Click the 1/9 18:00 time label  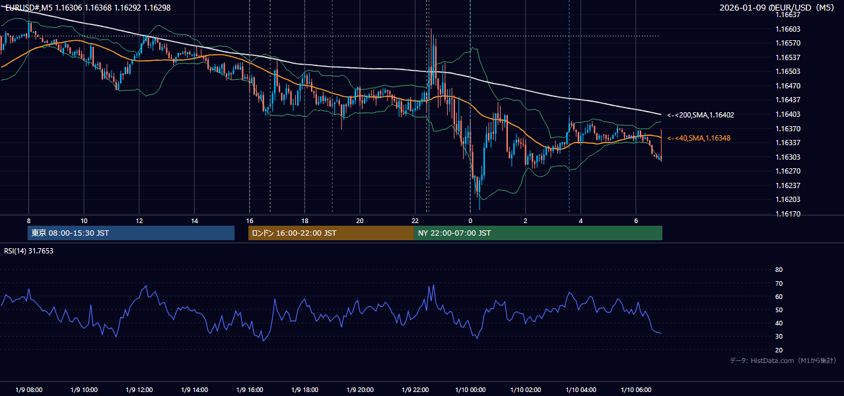tap(304, 389)
